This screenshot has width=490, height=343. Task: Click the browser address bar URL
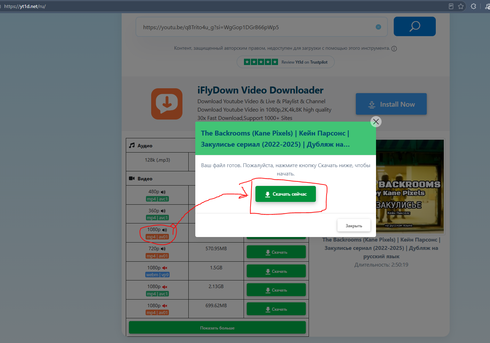[x=25, y=6]
